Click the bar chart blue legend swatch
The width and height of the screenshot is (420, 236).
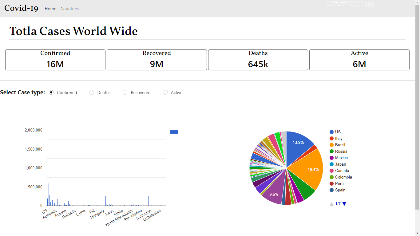coord(174,132)
